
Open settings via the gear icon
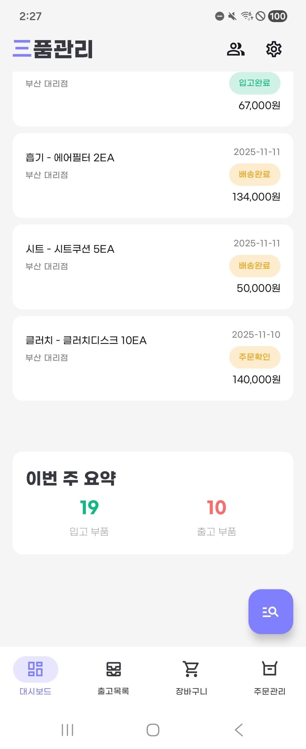coord(273,49)
